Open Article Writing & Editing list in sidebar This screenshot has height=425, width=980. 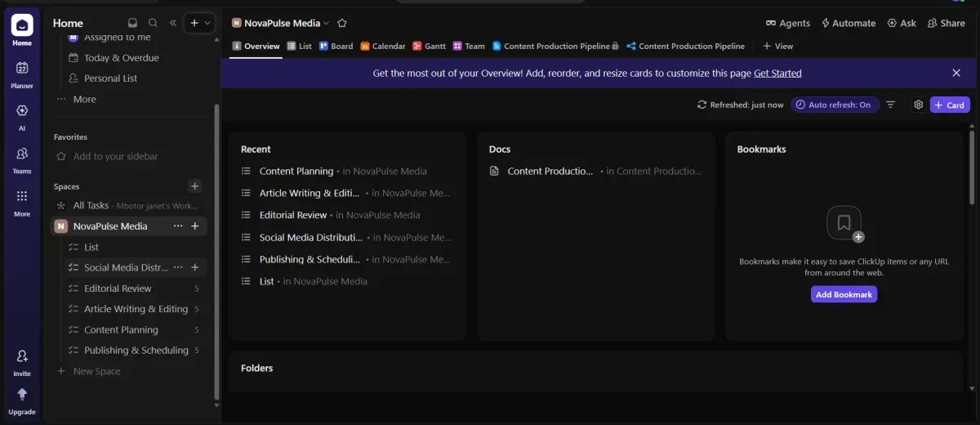136,309
